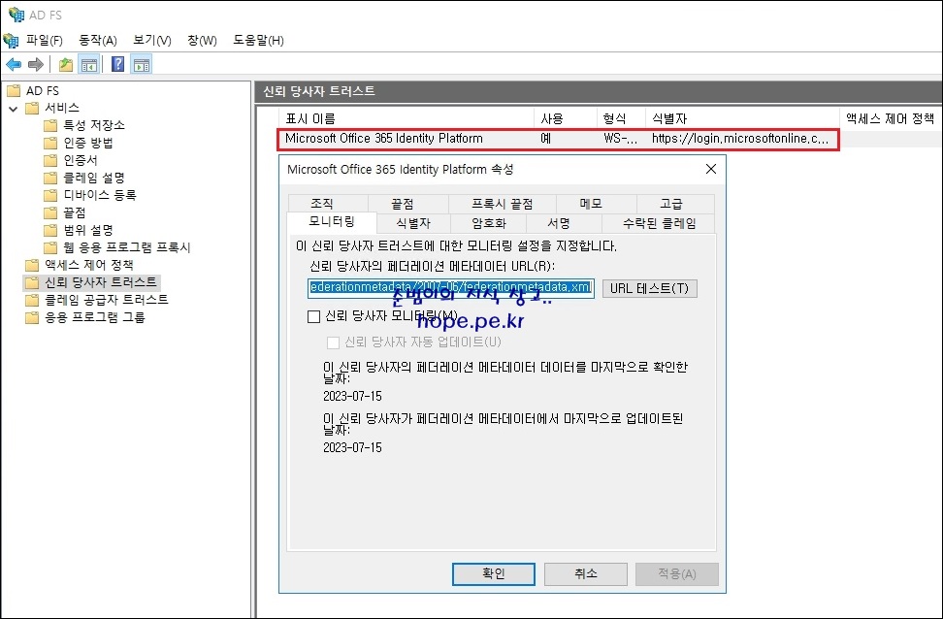The height and width of the screenshot is (619, 943).
Task: Switch to the 메모 tab
Action: [x=596, y=204]
